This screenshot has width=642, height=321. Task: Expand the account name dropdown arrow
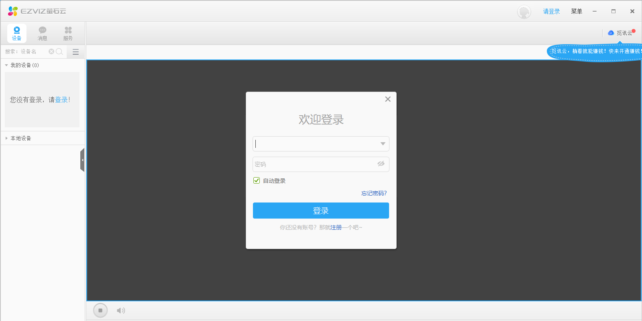click(x=383, y=144)
